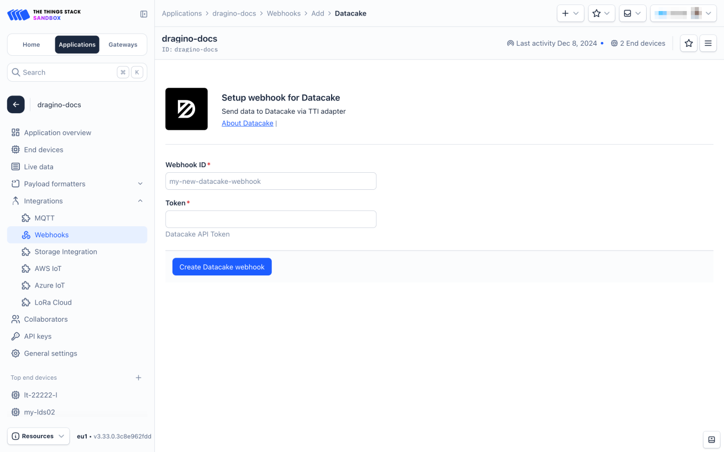
Task: Click the Live data list icon
Action: (x=15, y=167)
